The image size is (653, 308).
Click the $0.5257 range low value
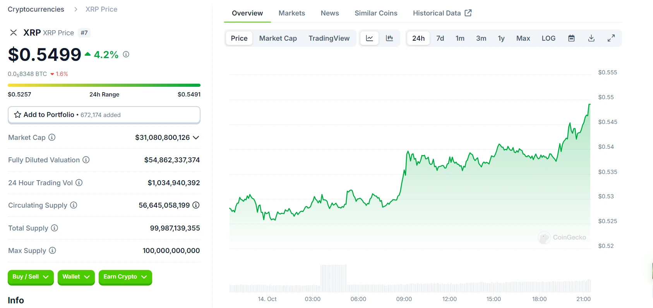(19, 95)
